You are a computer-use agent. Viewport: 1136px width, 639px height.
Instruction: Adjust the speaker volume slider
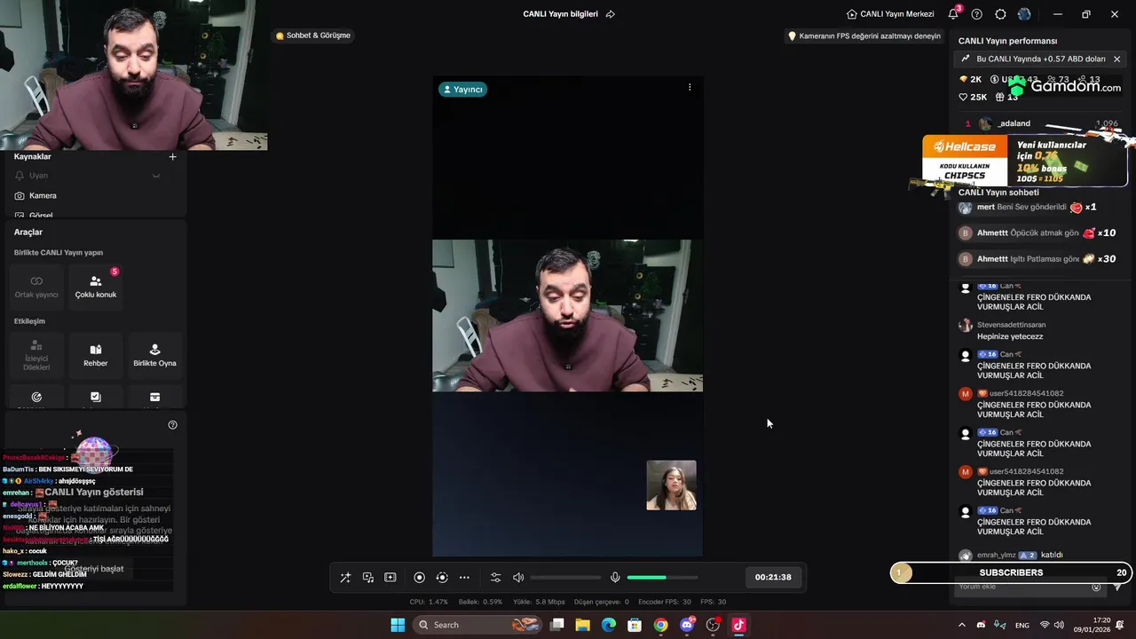coord(565,578)
